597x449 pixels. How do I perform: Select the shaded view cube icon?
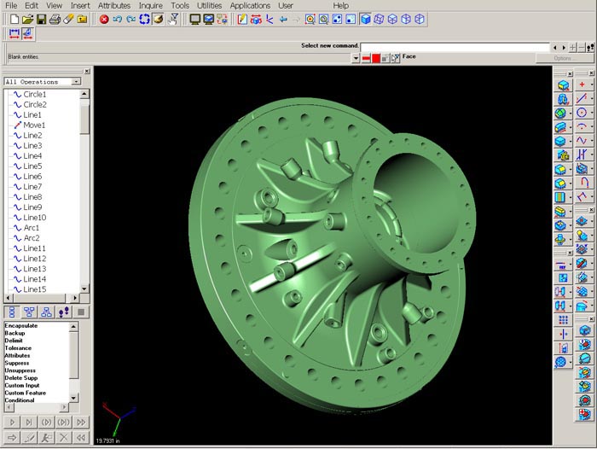tap(365, 19)
